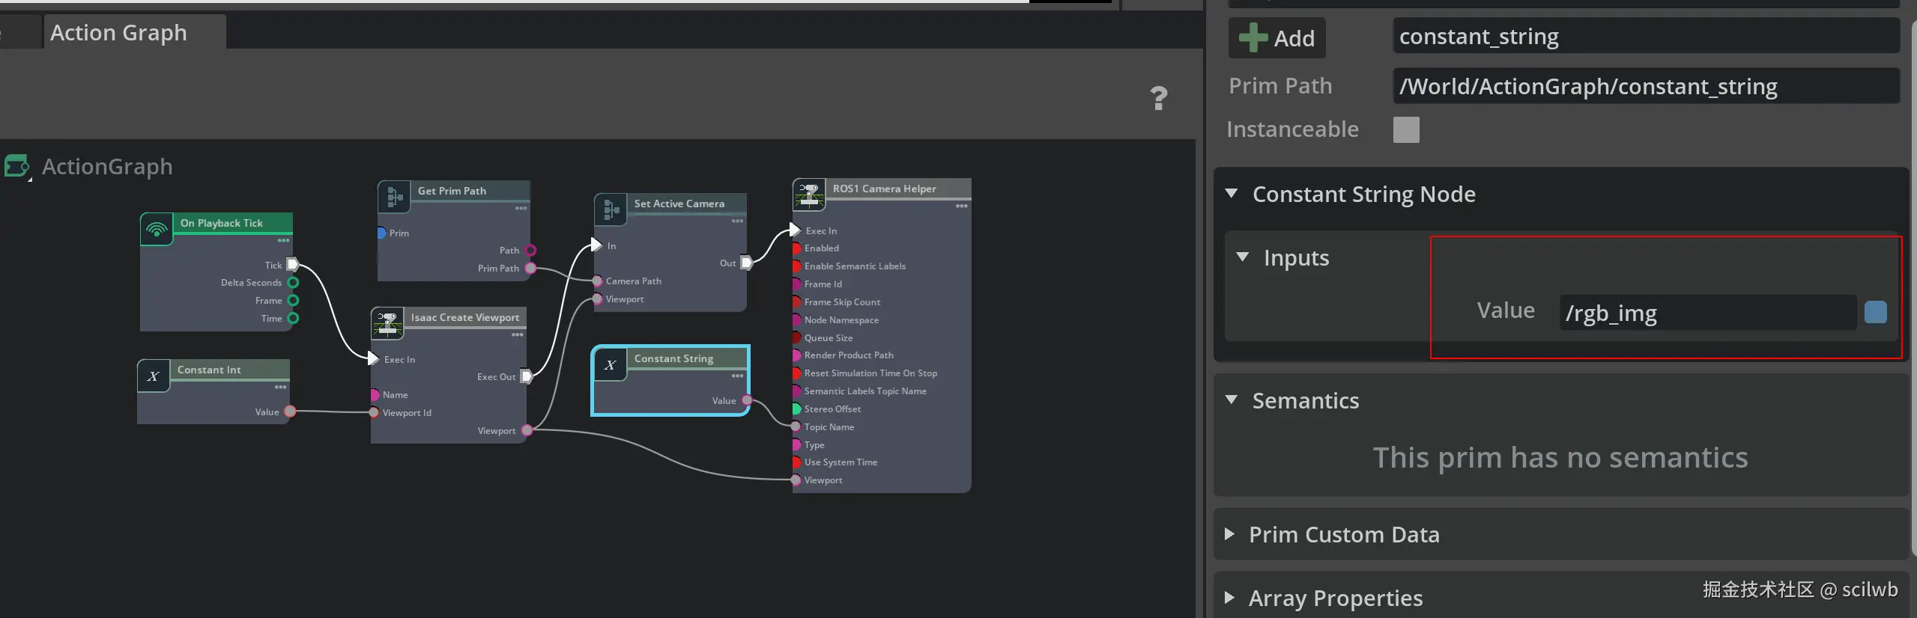1917x618 pixels.
Task: Toggle the Instanceable checkbox
Action: (x=1405, y=129)
